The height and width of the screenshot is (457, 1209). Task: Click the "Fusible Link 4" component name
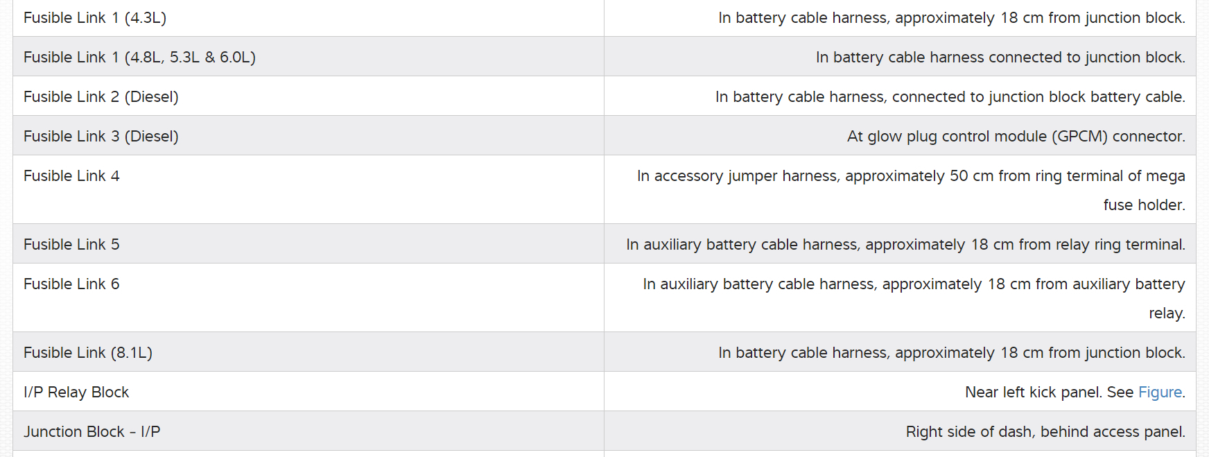pos(71,176)
